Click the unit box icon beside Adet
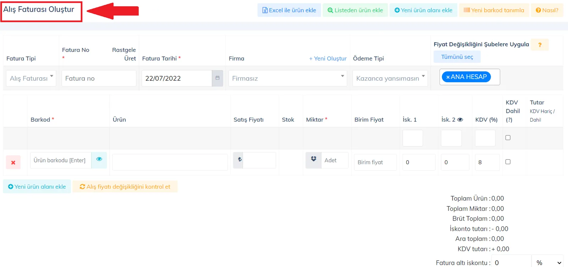Image resolution: width=568 pixels, height=267 pixels. [x=313, y=160]
